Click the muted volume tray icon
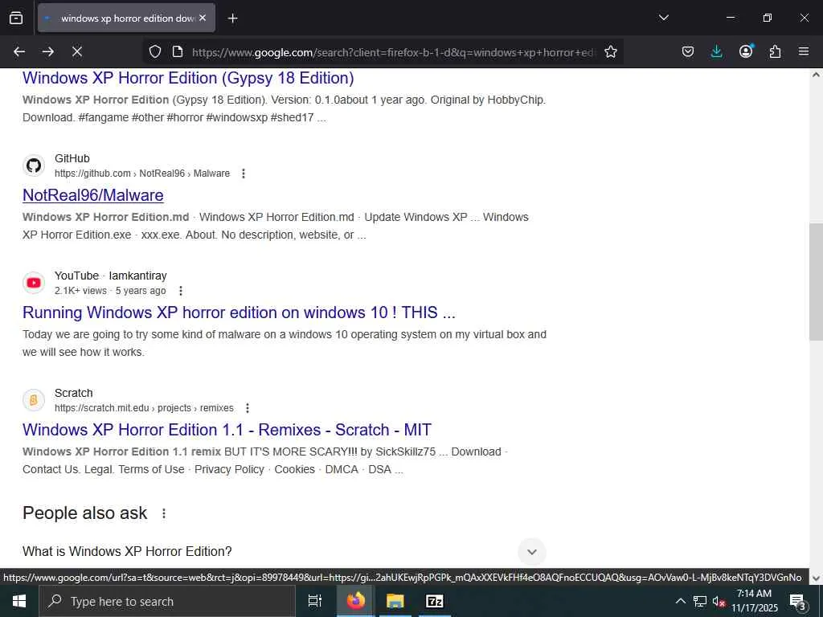The width and height of the screenshot is (823, 617). tap(719, 601)
